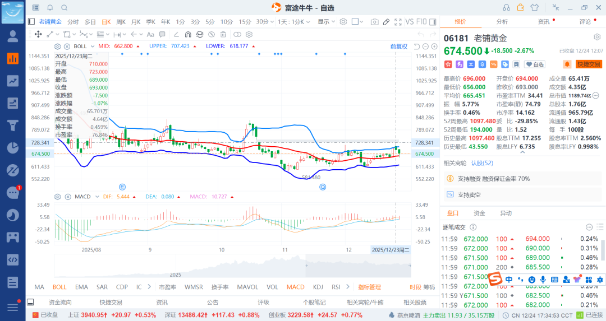Expand the 显示 display dropdown
This screenshot has width=606, height=321.
326,22
